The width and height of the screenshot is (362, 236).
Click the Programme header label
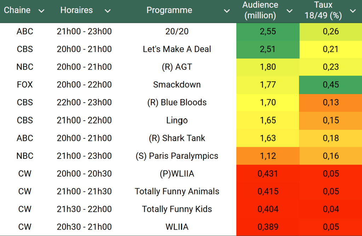click(169, 10)
